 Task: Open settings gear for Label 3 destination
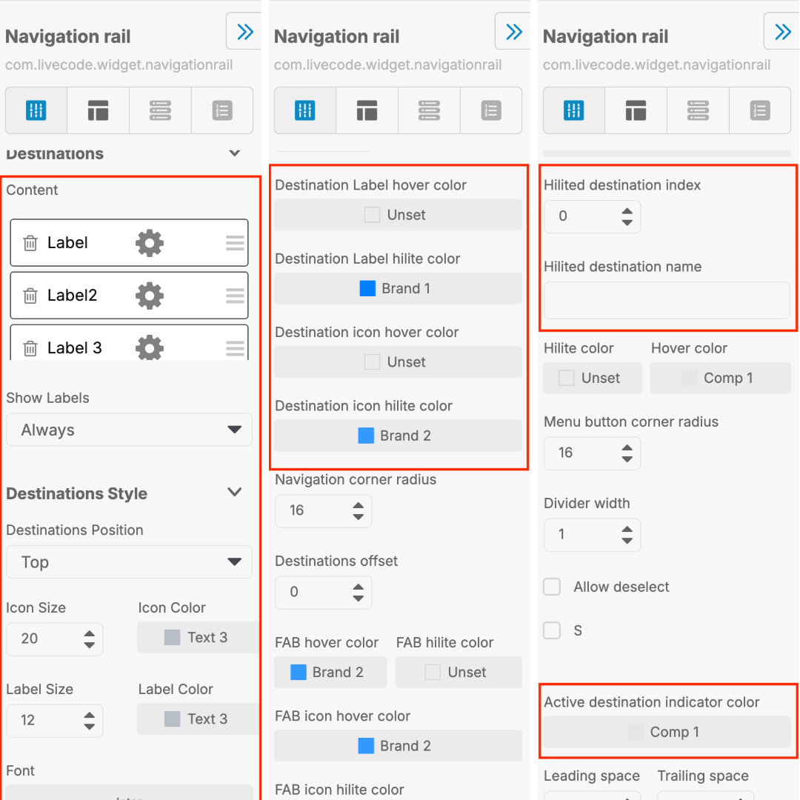pos(150,348)
